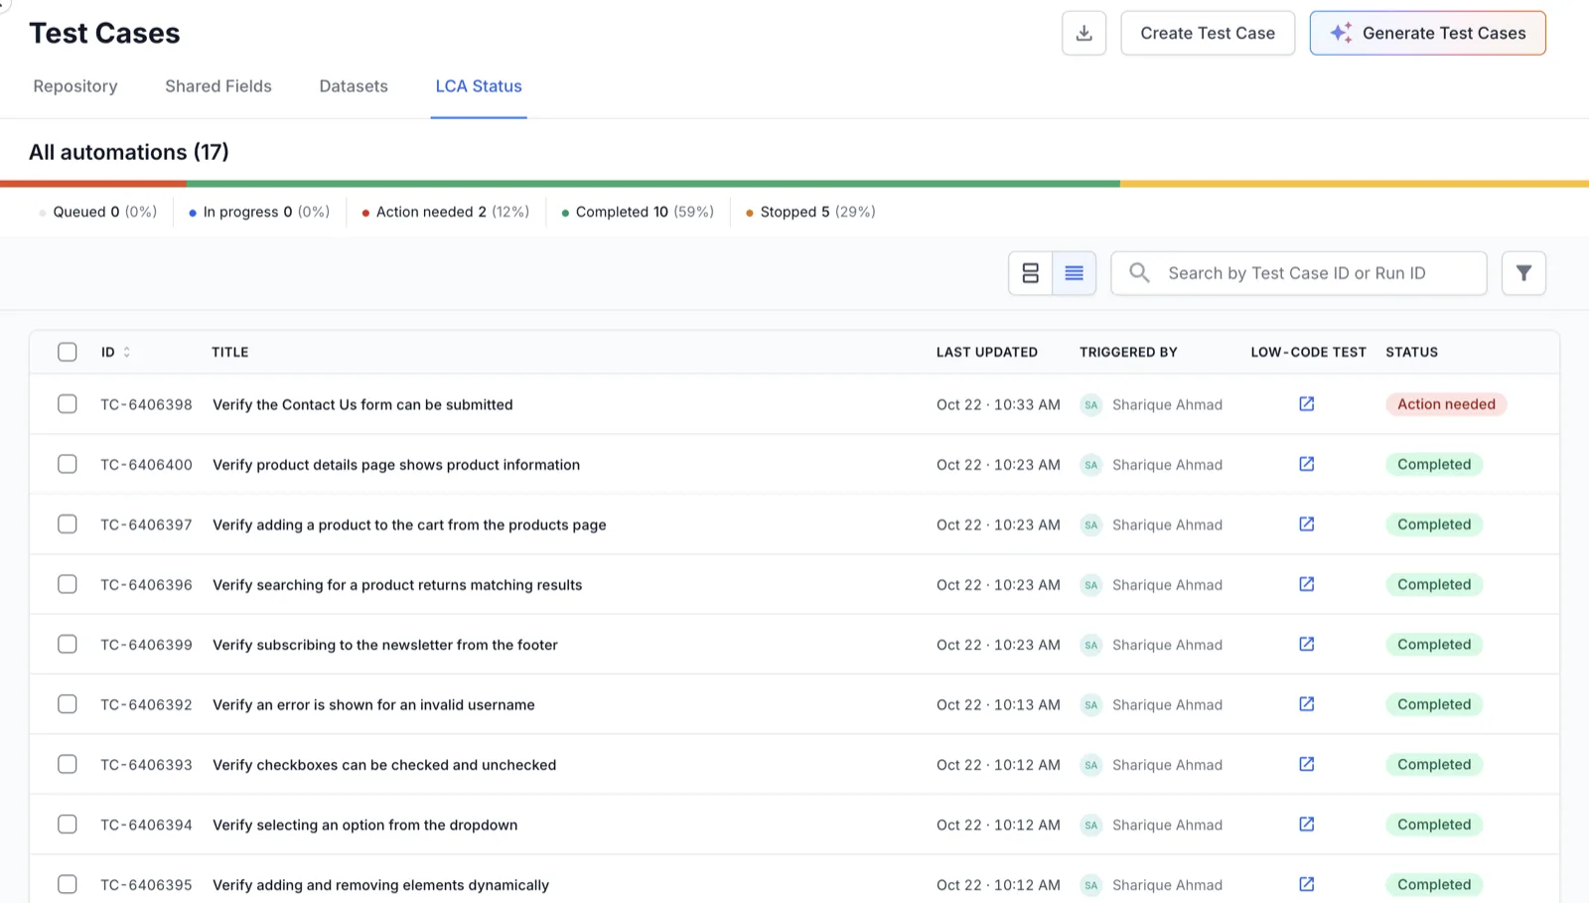Click the red segment of status bar
Screen dimensions: 1589x903
coord(93,184)
